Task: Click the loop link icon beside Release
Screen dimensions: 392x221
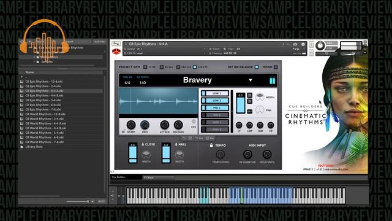Action: click(194, 127)
